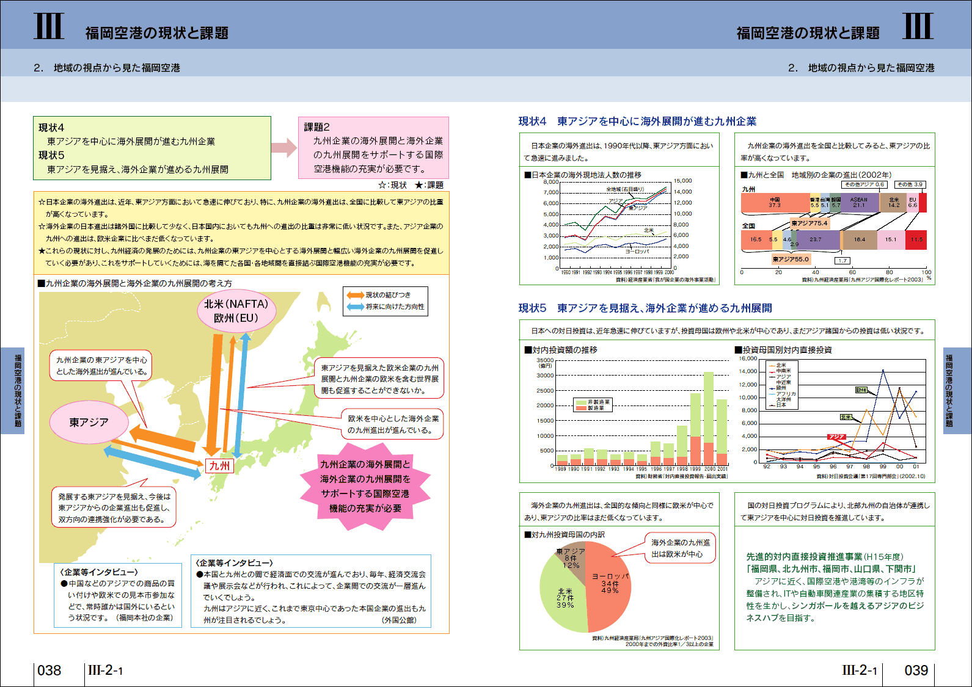Click the その他アジア 0.6 label

point(864,184)
